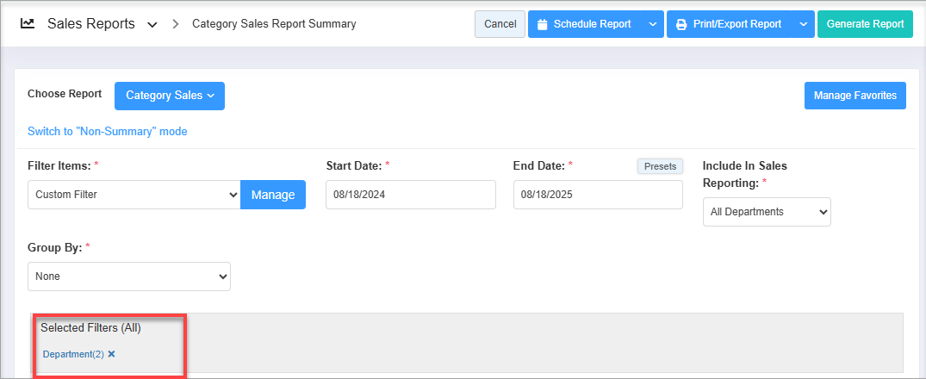Click the Sales Reports chart icon
The width and height of the screenshot is (926, 379).
coord(28,24)
